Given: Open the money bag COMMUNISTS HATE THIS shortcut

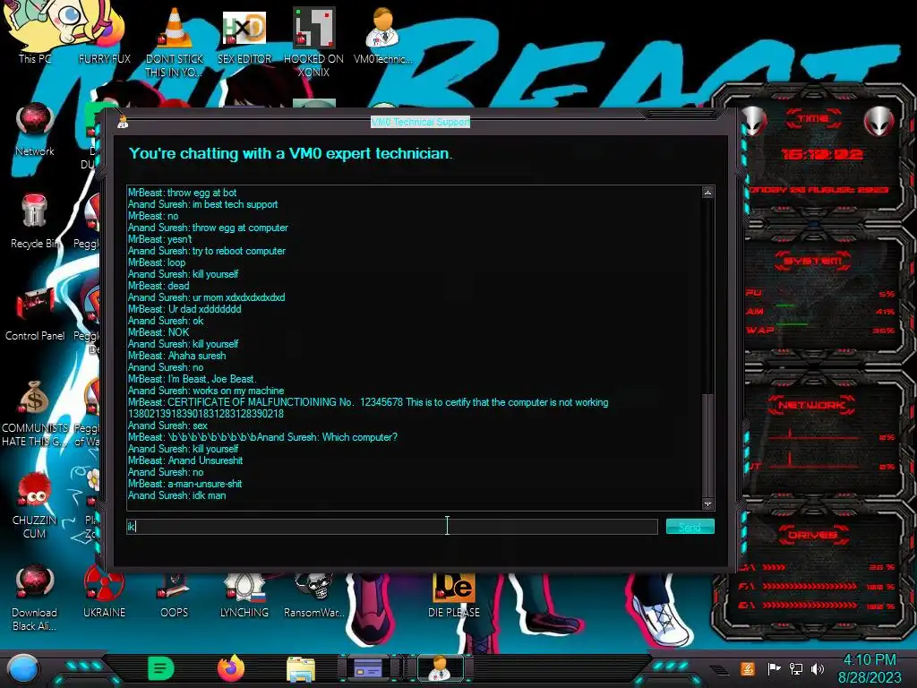Looking at the screenshot, I should 35,414.
